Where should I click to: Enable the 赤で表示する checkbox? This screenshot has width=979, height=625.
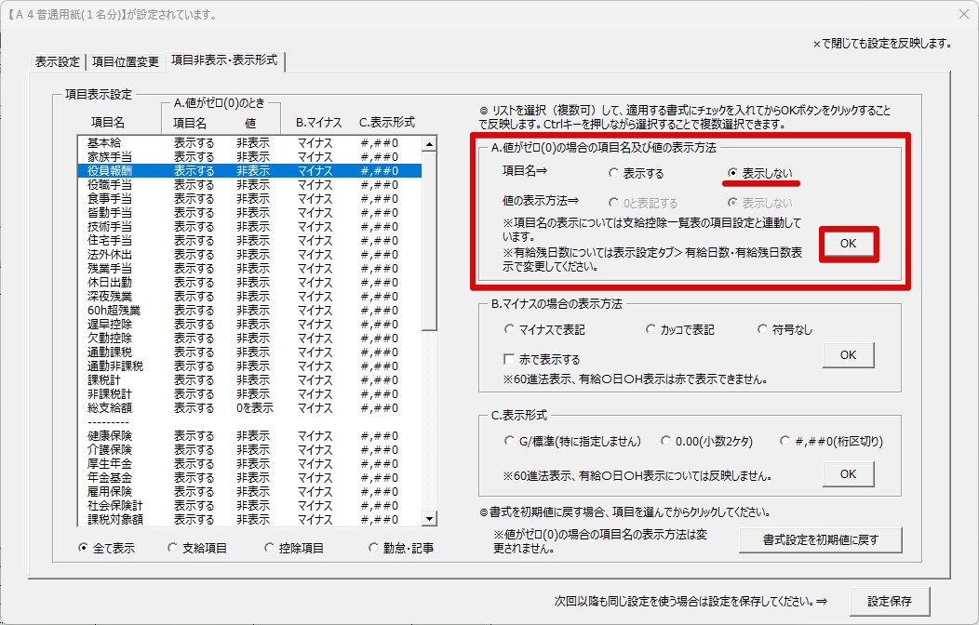point(509,359)
